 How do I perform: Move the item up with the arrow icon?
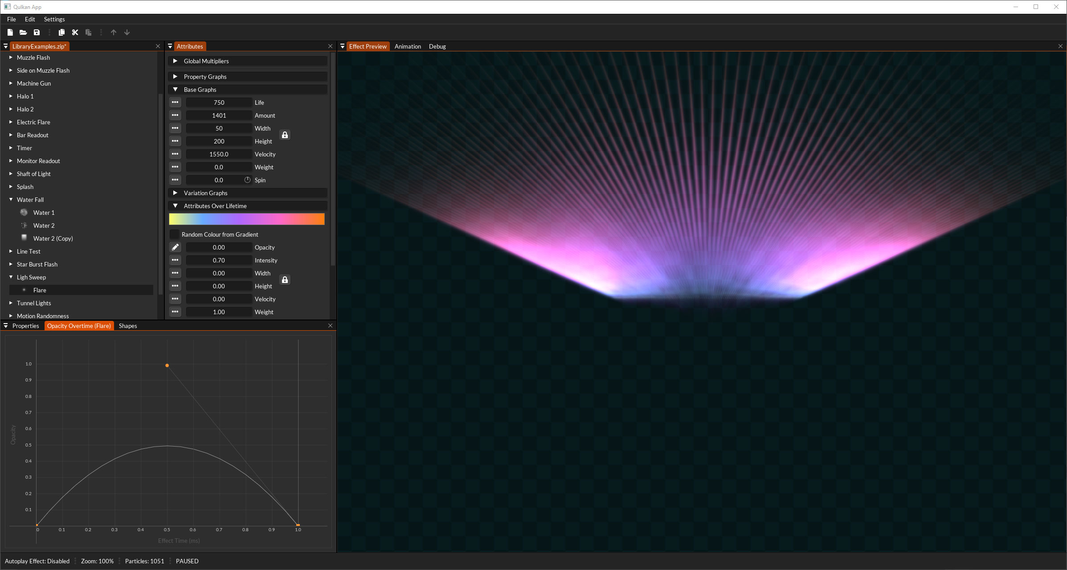point(114,32)
